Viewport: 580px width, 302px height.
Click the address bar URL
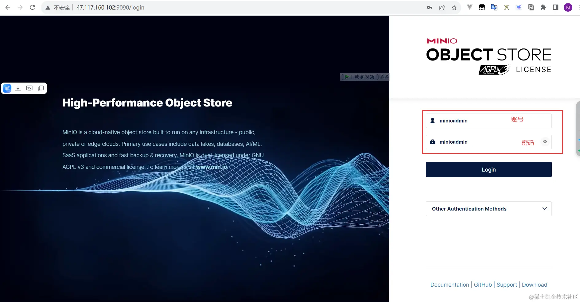110,8
